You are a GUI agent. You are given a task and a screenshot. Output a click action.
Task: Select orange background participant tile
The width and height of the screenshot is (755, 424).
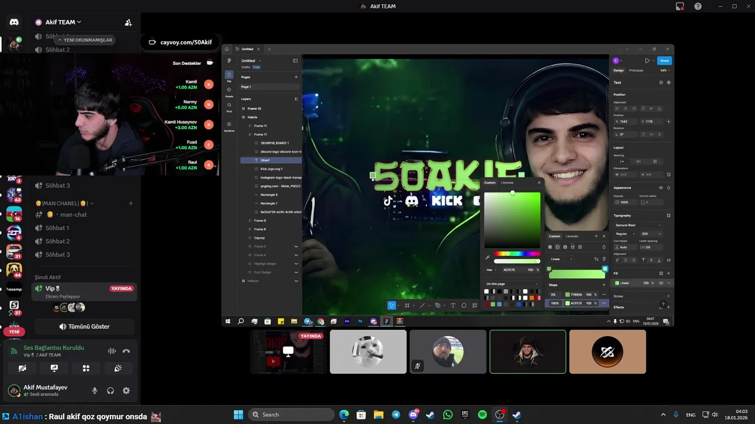pyautogui.click(x=608, y=352)
